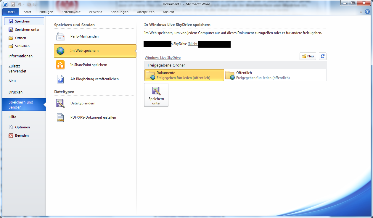Image resolution: width=373 pixels, height=218 pixels.
Task: Refresh the SkyDrive folder list
Action: [x=323, y=56]
